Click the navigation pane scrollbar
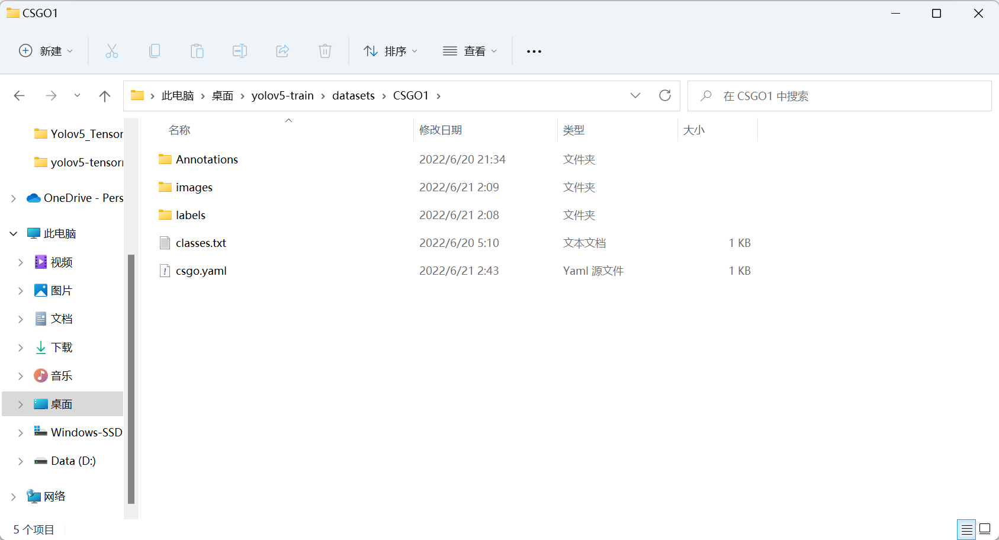This screenshot has width=999, height=540. point(131,379)
